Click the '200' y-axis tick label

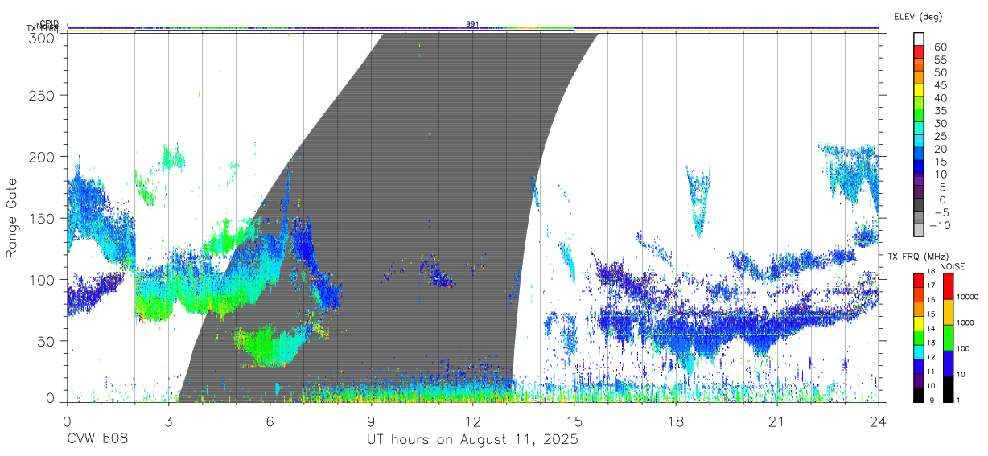click(43, 156)
